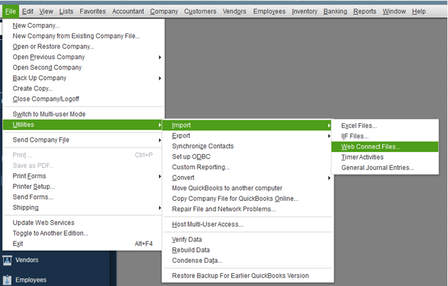Choose Create Copy... option
This screenshot has width=448, height=286.
tap(84, 88)
